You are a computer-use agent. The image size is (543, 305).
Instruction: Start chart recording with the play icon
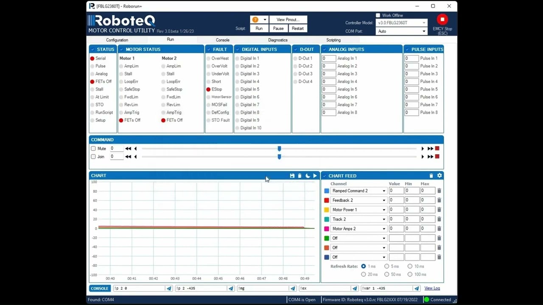(315, 176)
